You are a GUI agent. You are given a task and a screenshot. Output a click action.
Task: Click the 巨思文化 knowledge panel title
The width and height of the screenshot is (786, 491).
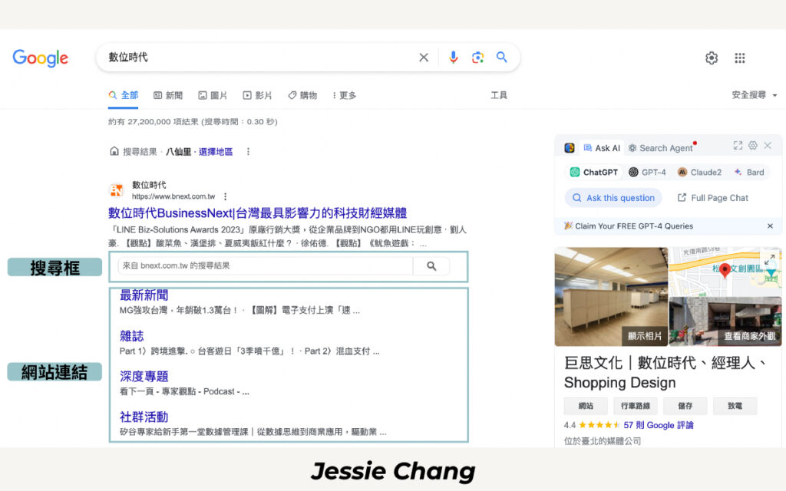tap(665, 372)
